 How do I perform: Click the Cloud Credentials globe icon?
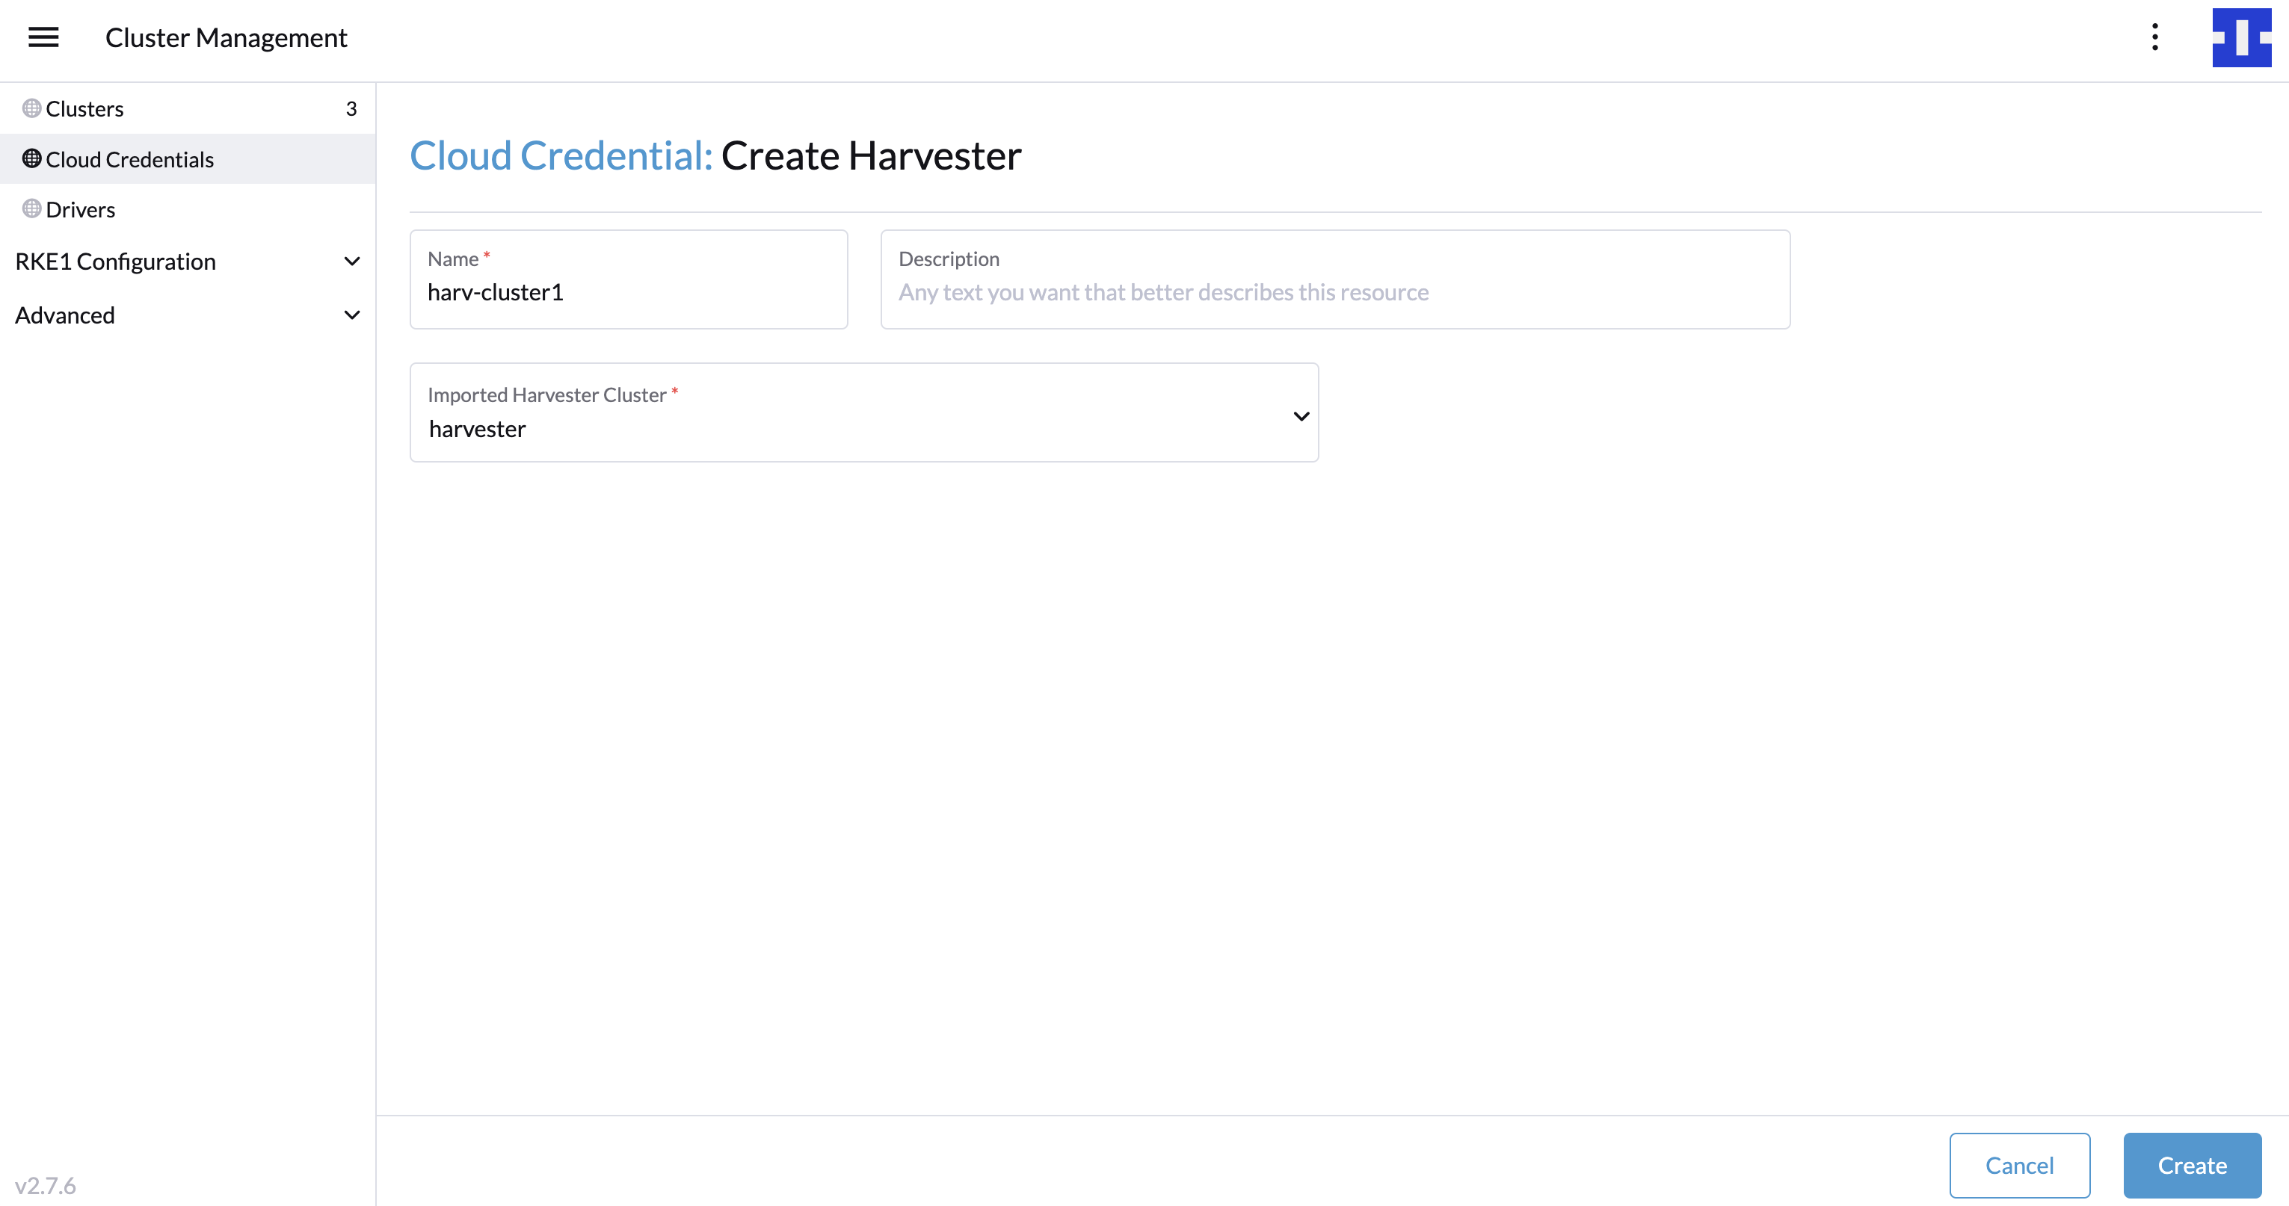(x=31, y=158)
